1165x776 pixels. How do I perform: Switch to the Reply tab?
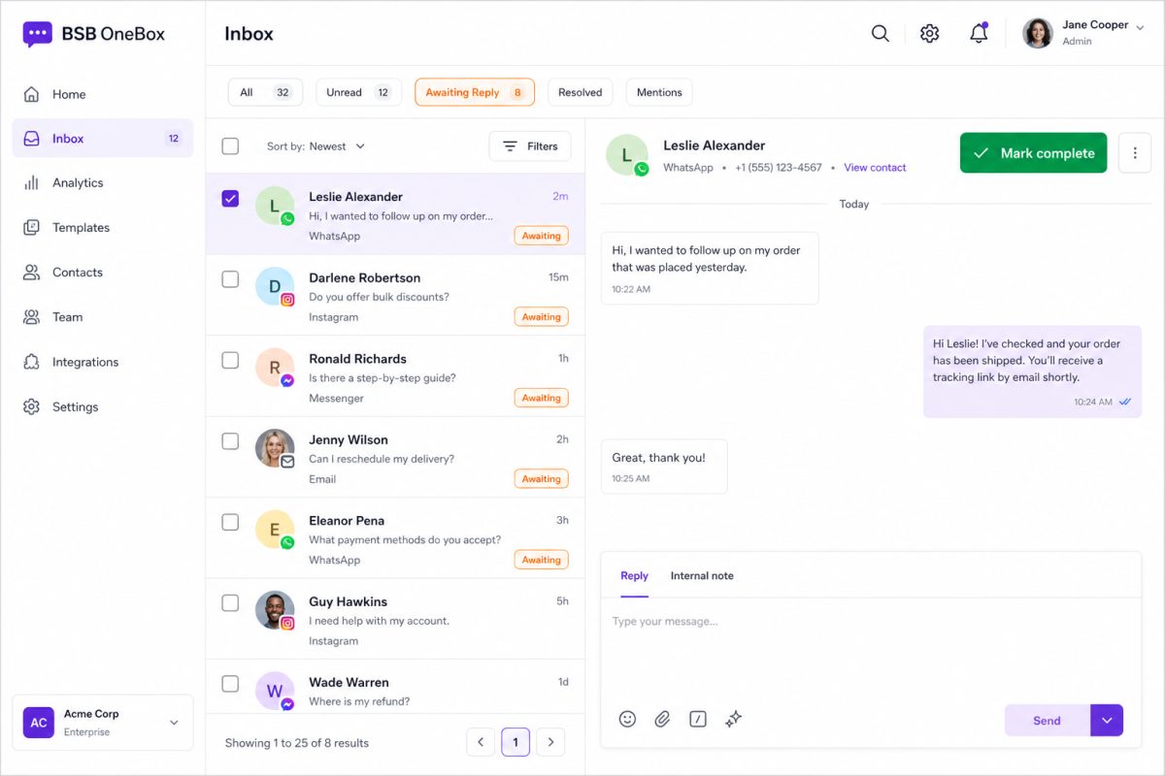pyautogui.click(x=634, y=576)
